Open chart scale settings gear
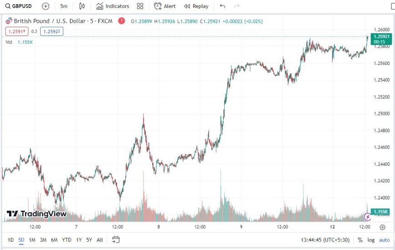 [382, 227]
